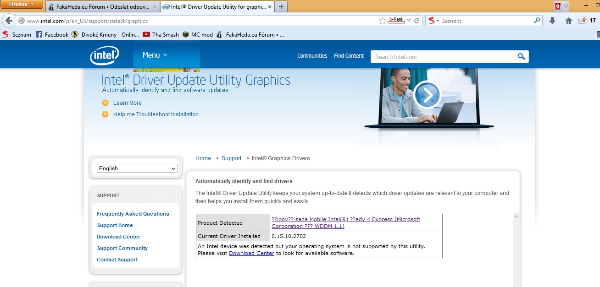Bookmark this page with the star icon
Image resolution: width=600 pixels, height=287 pixels.
383,21
